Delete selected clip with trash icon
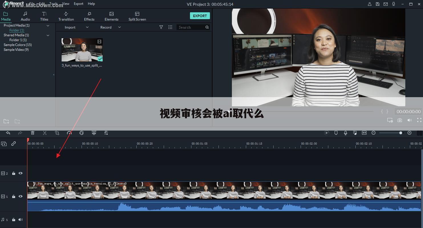This screenshot has height=228, width=423. (33, 133)
